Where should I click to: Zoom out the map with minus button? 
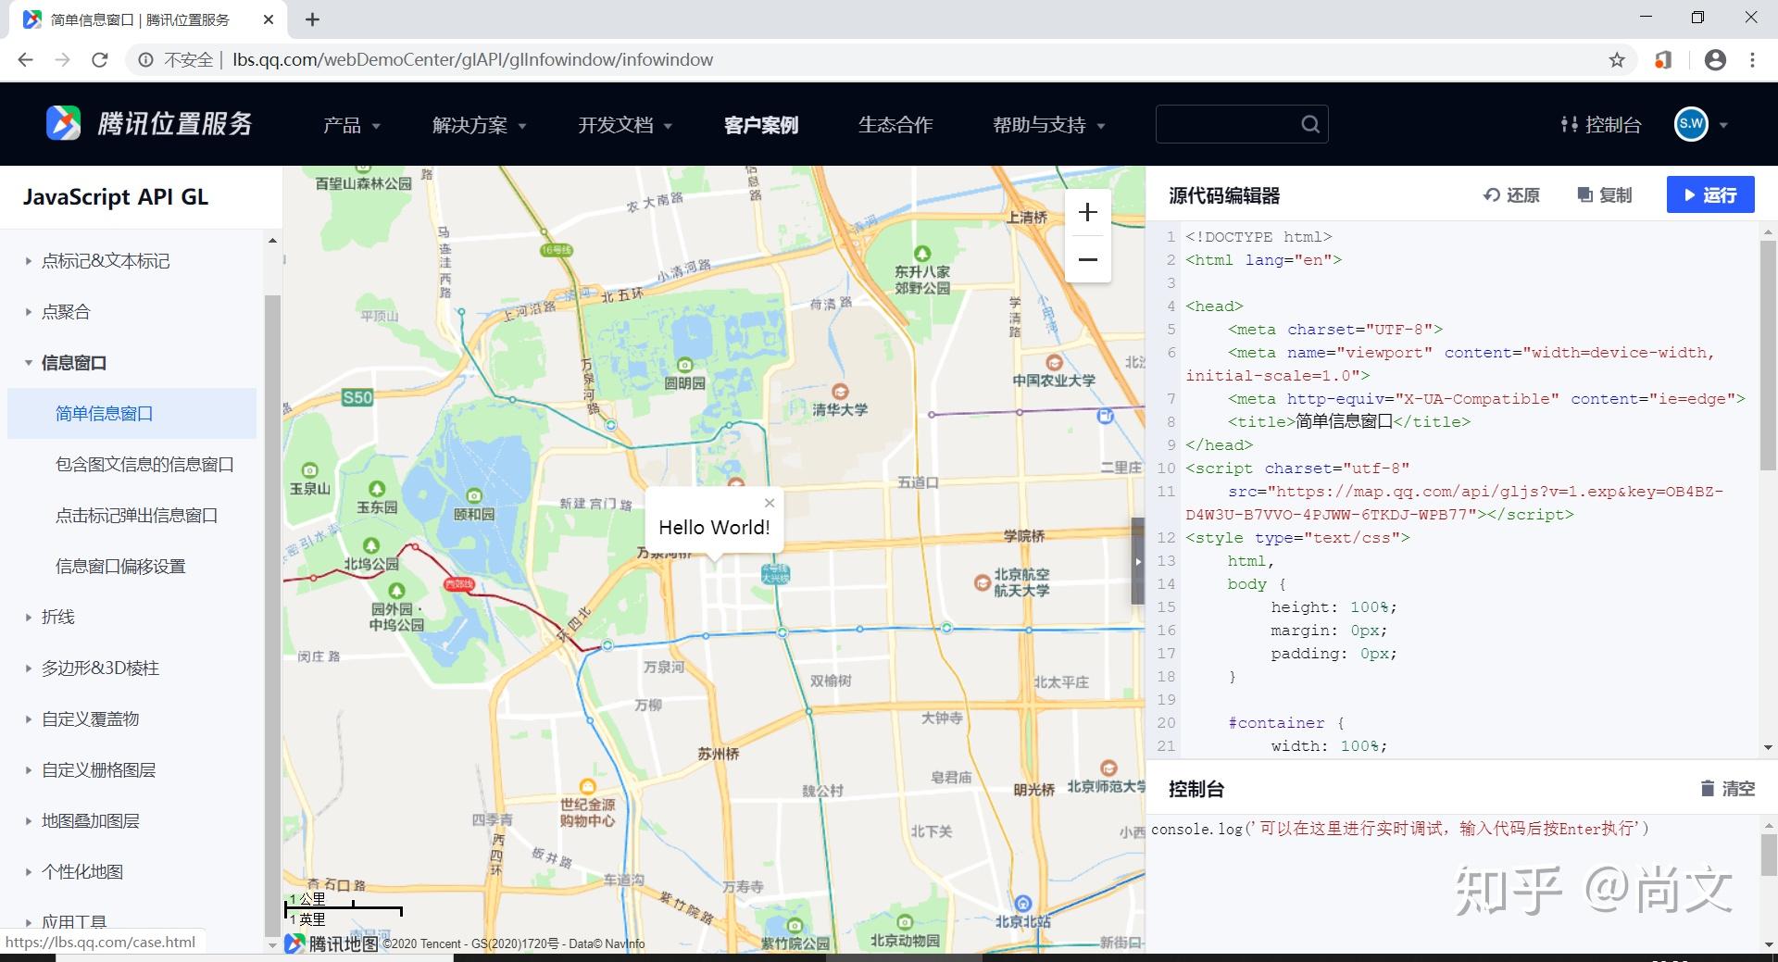[x=1088, y=259]
